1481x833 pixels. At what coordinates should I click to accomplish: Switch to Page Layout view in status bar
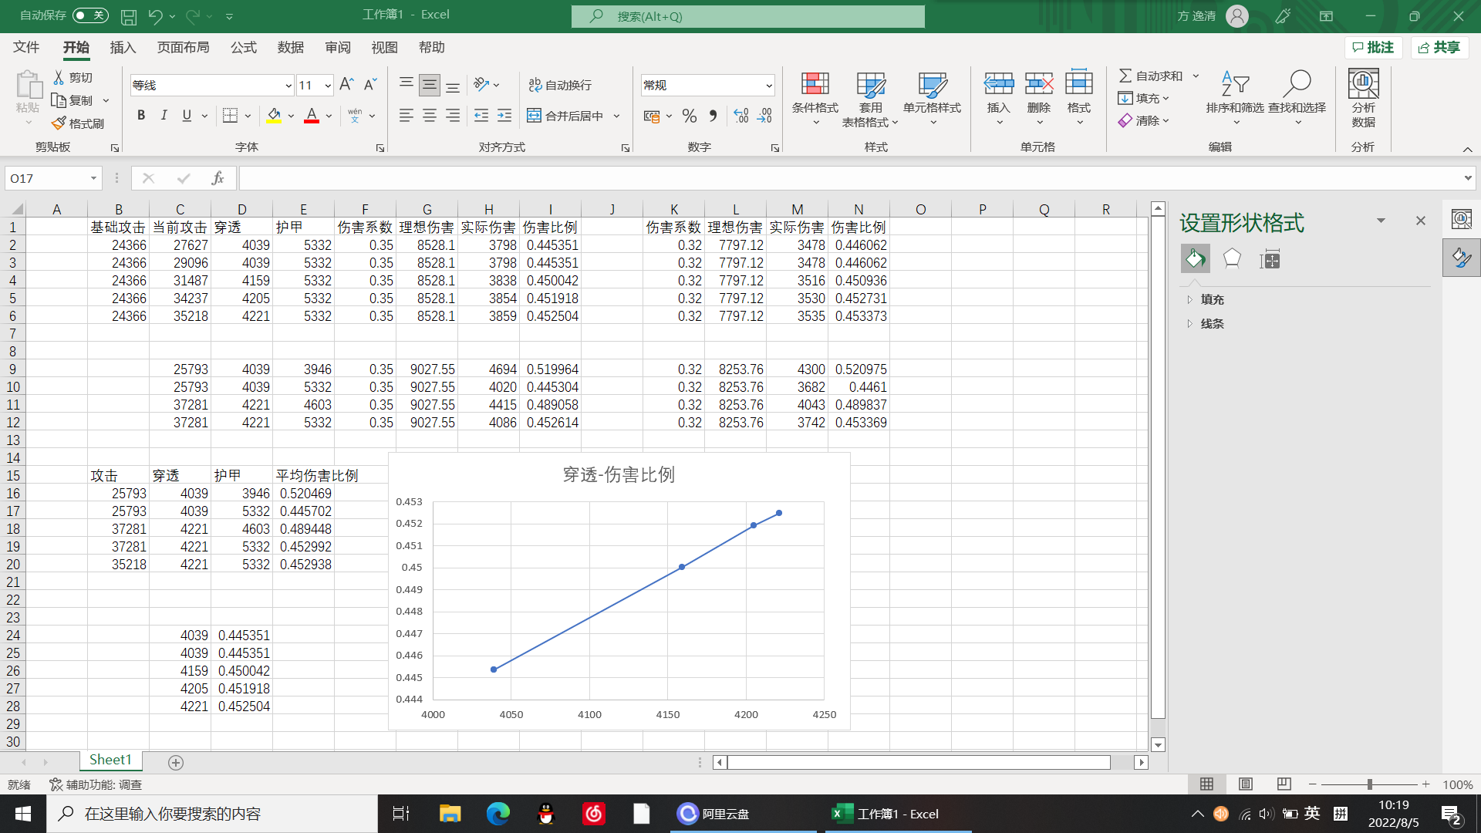tap(1245, 784)
